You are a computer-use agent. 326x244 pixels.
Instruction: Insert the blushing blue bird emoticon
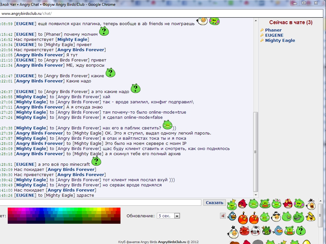[278, 231]
